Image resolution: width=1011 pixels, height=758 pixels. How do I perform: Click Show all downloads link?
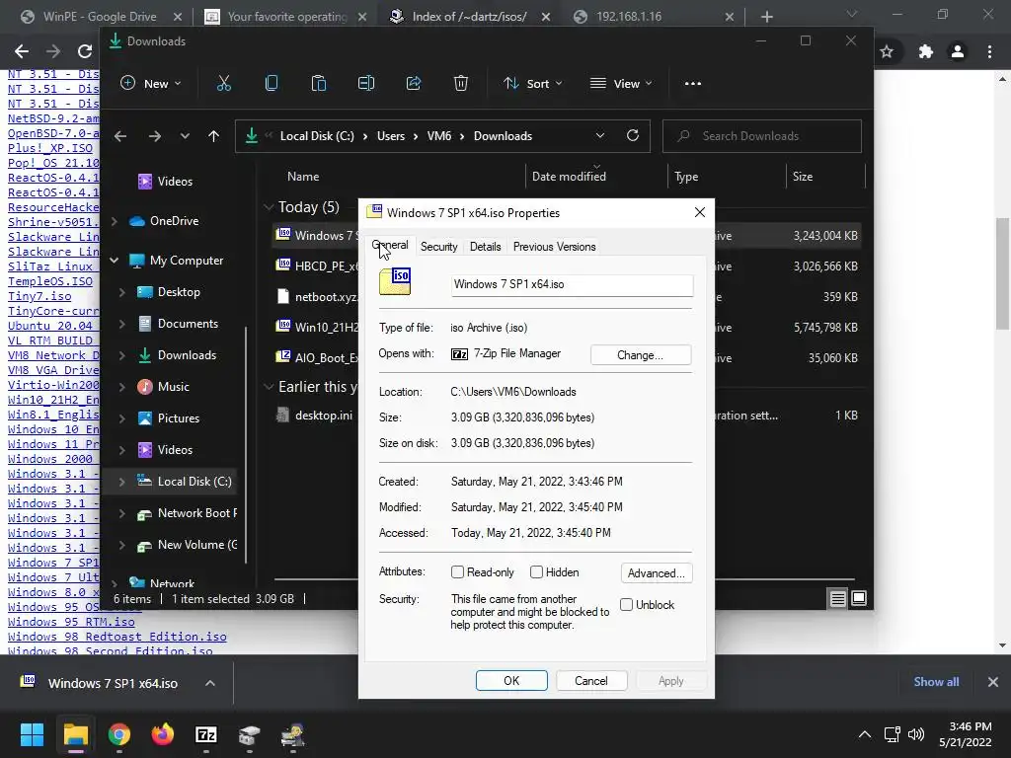click(x=936, y=682)
